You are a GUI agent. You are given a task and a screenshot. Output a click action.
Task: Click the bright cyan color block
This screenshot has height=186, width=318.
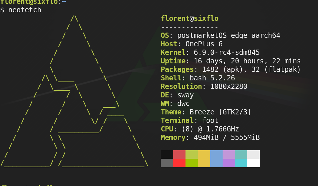(241, 163)
